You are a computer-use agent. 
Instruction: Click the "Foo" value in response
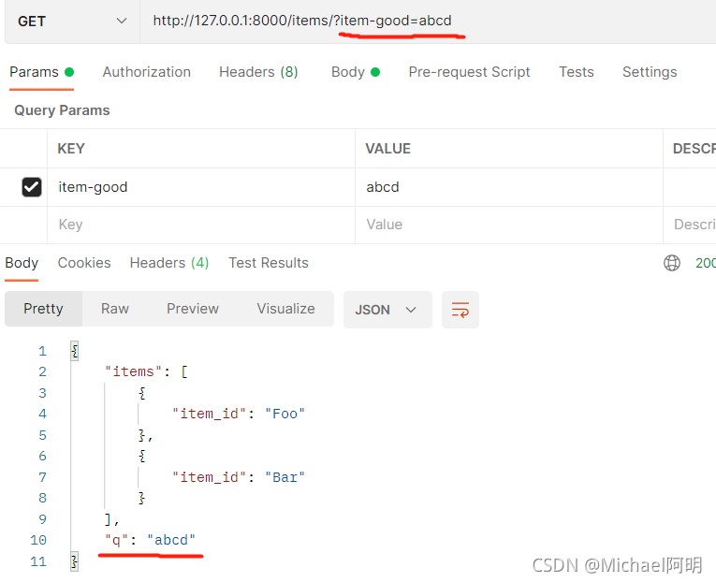coord(285,414)
